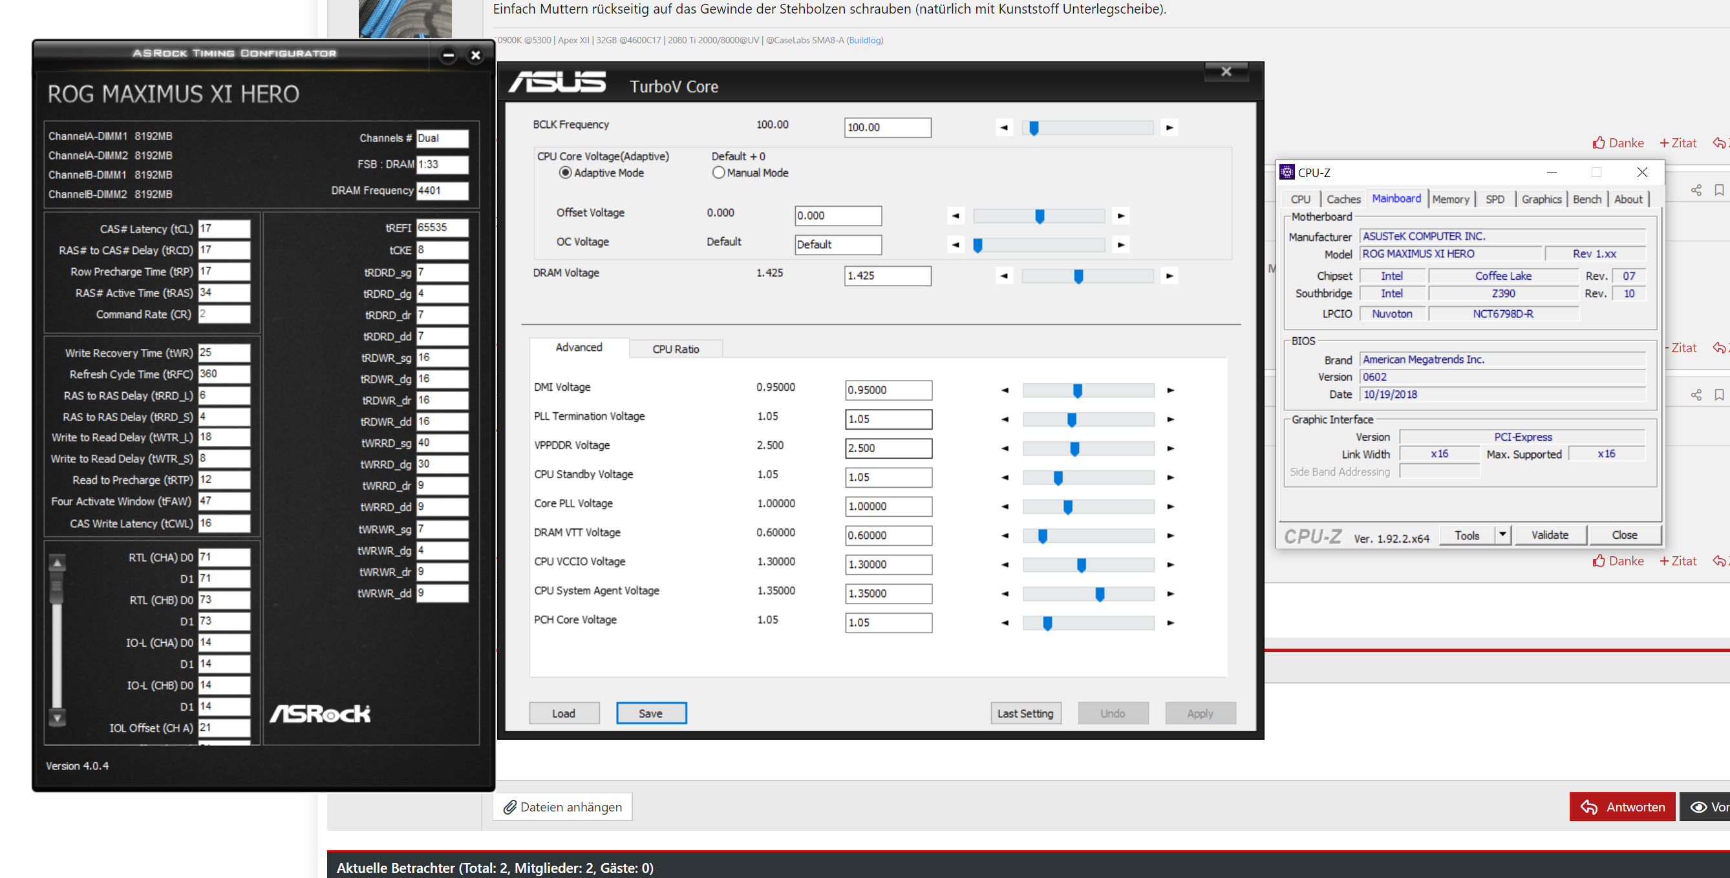Screen dimensions: 1730x878
Task: Open the Buildlog link in signature
Action: tap(865, 40)
